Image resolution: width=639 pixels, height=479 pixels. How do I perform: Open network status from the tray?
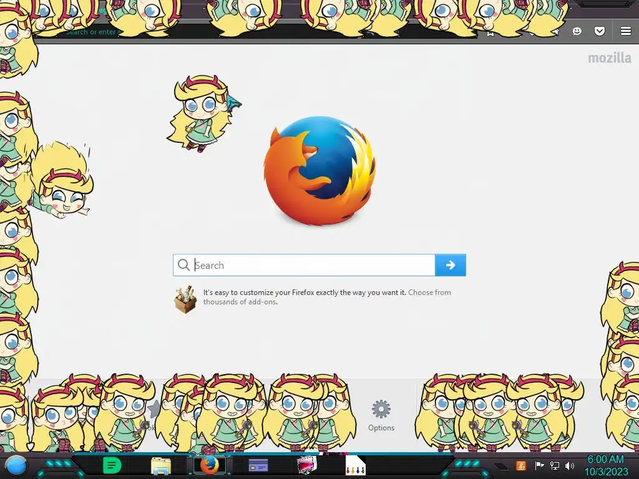pyautogui.click(x=554, y=465)
